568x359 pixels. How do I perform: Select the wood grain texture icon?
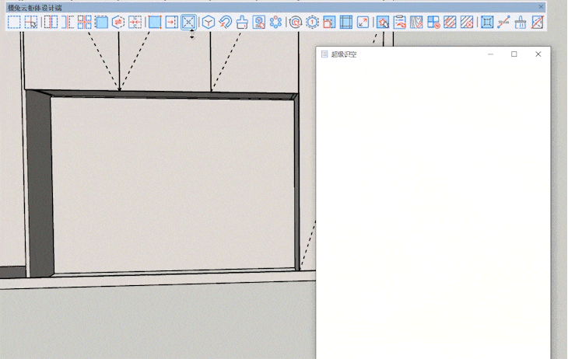[x=417, y=23]
